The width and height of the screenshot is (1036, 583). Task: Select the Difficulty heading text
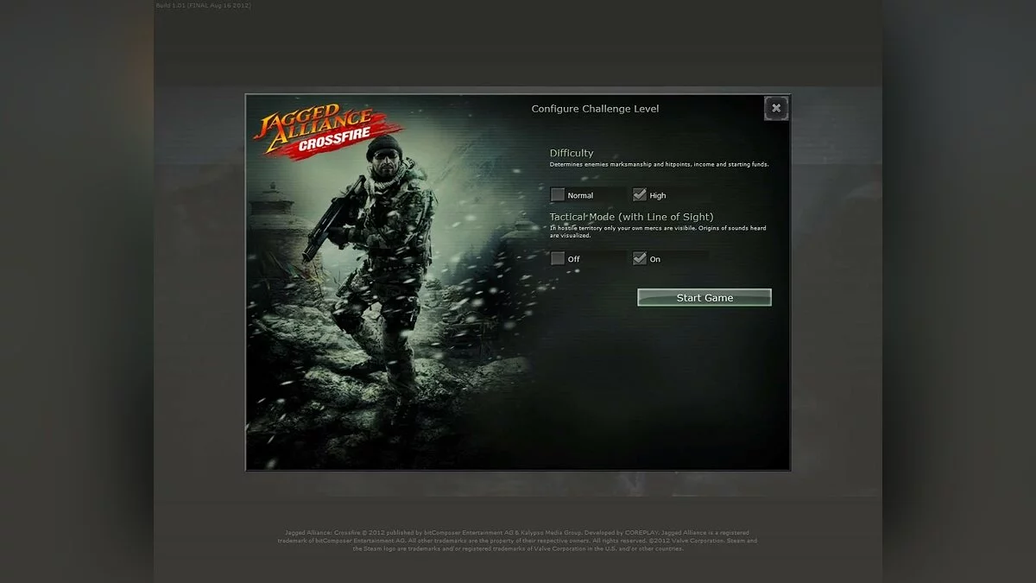pyautogui.click(x=572, y=153)
